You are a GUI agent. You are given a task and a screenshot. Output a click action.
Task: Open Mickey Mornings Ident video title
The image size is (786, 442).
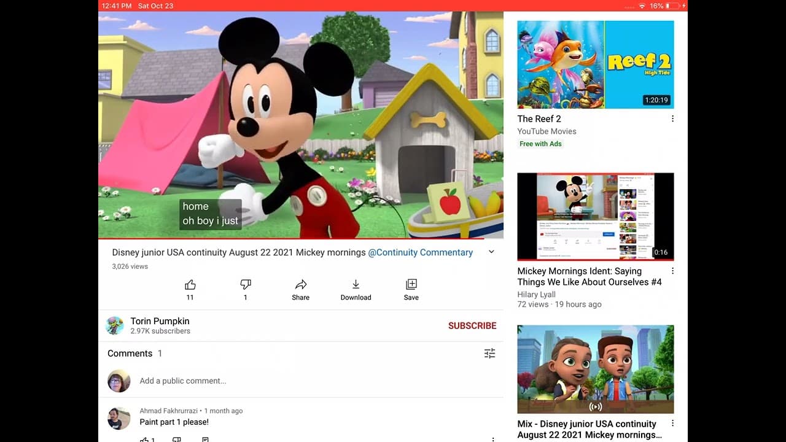[589, 277]
